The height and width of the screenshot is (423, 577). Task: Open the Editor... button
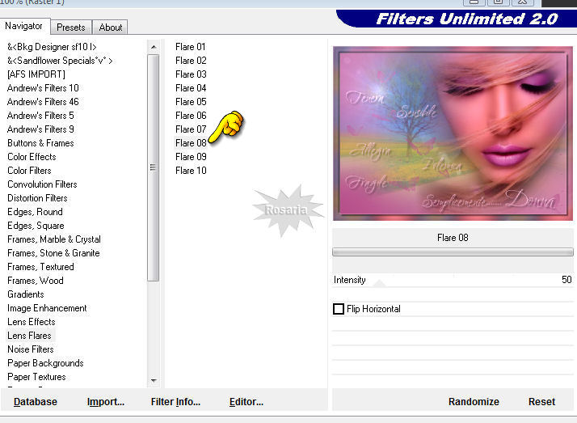tap(246, 402)
